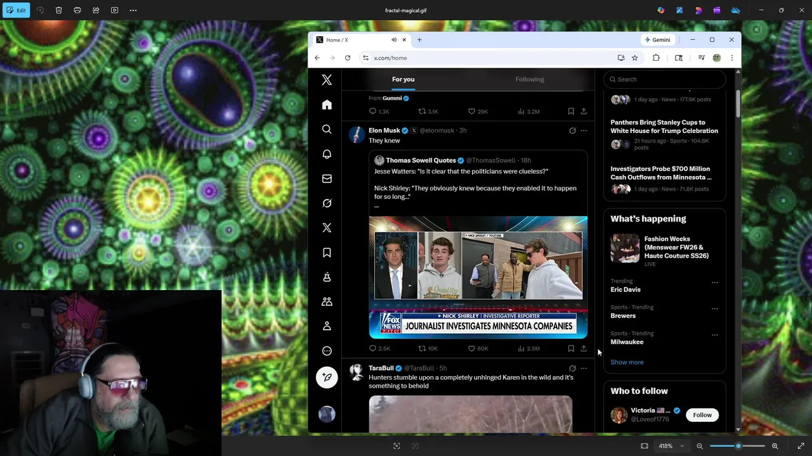The height and width of the screenshot is (456, 812).
Task: Click the rotate image icon in Photos
Action: (x=41, y=10)
